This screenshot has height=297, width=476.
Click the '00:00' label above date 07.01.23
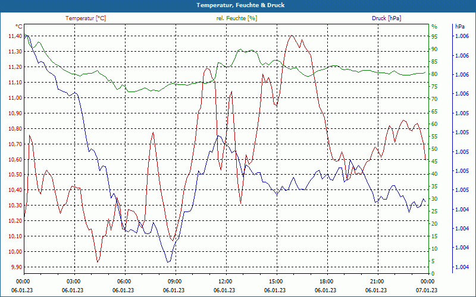pyautogui.click(x=427, y=281)
